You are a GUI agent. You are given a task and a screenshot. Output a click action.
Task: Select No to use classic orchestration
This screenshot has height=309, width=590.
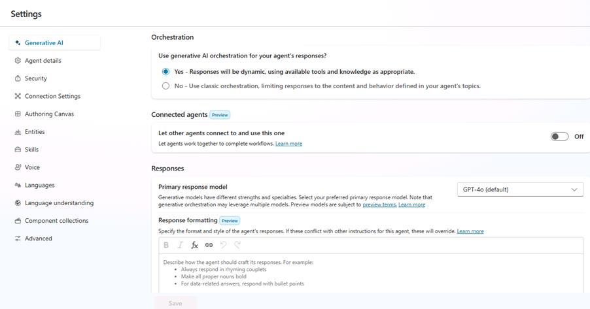[x=165, y=86]
